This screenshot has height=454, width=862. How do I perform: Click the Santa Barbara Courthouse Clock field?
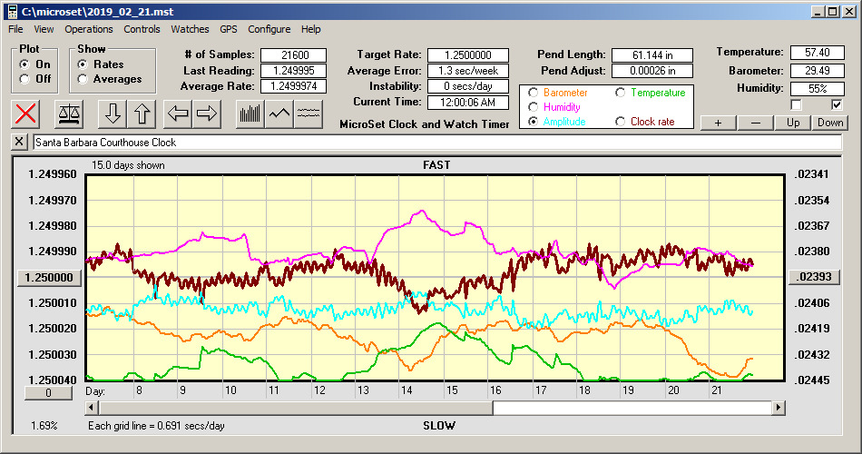(x=437, y=143)
